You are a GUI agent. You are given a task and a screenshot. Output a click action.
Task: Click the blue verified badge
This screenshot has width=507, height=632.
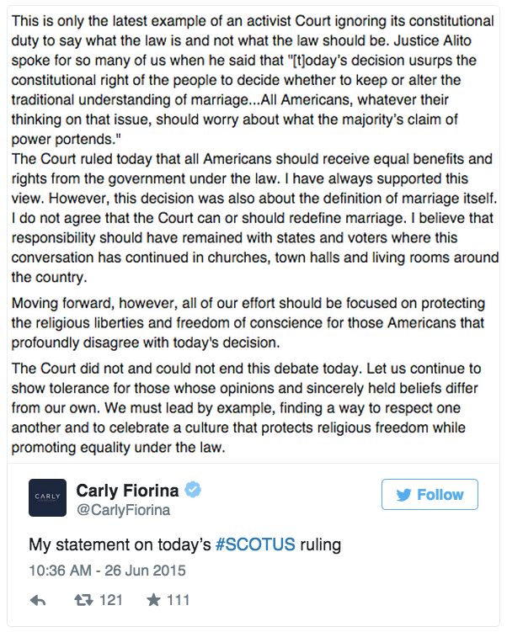(193, 490)
